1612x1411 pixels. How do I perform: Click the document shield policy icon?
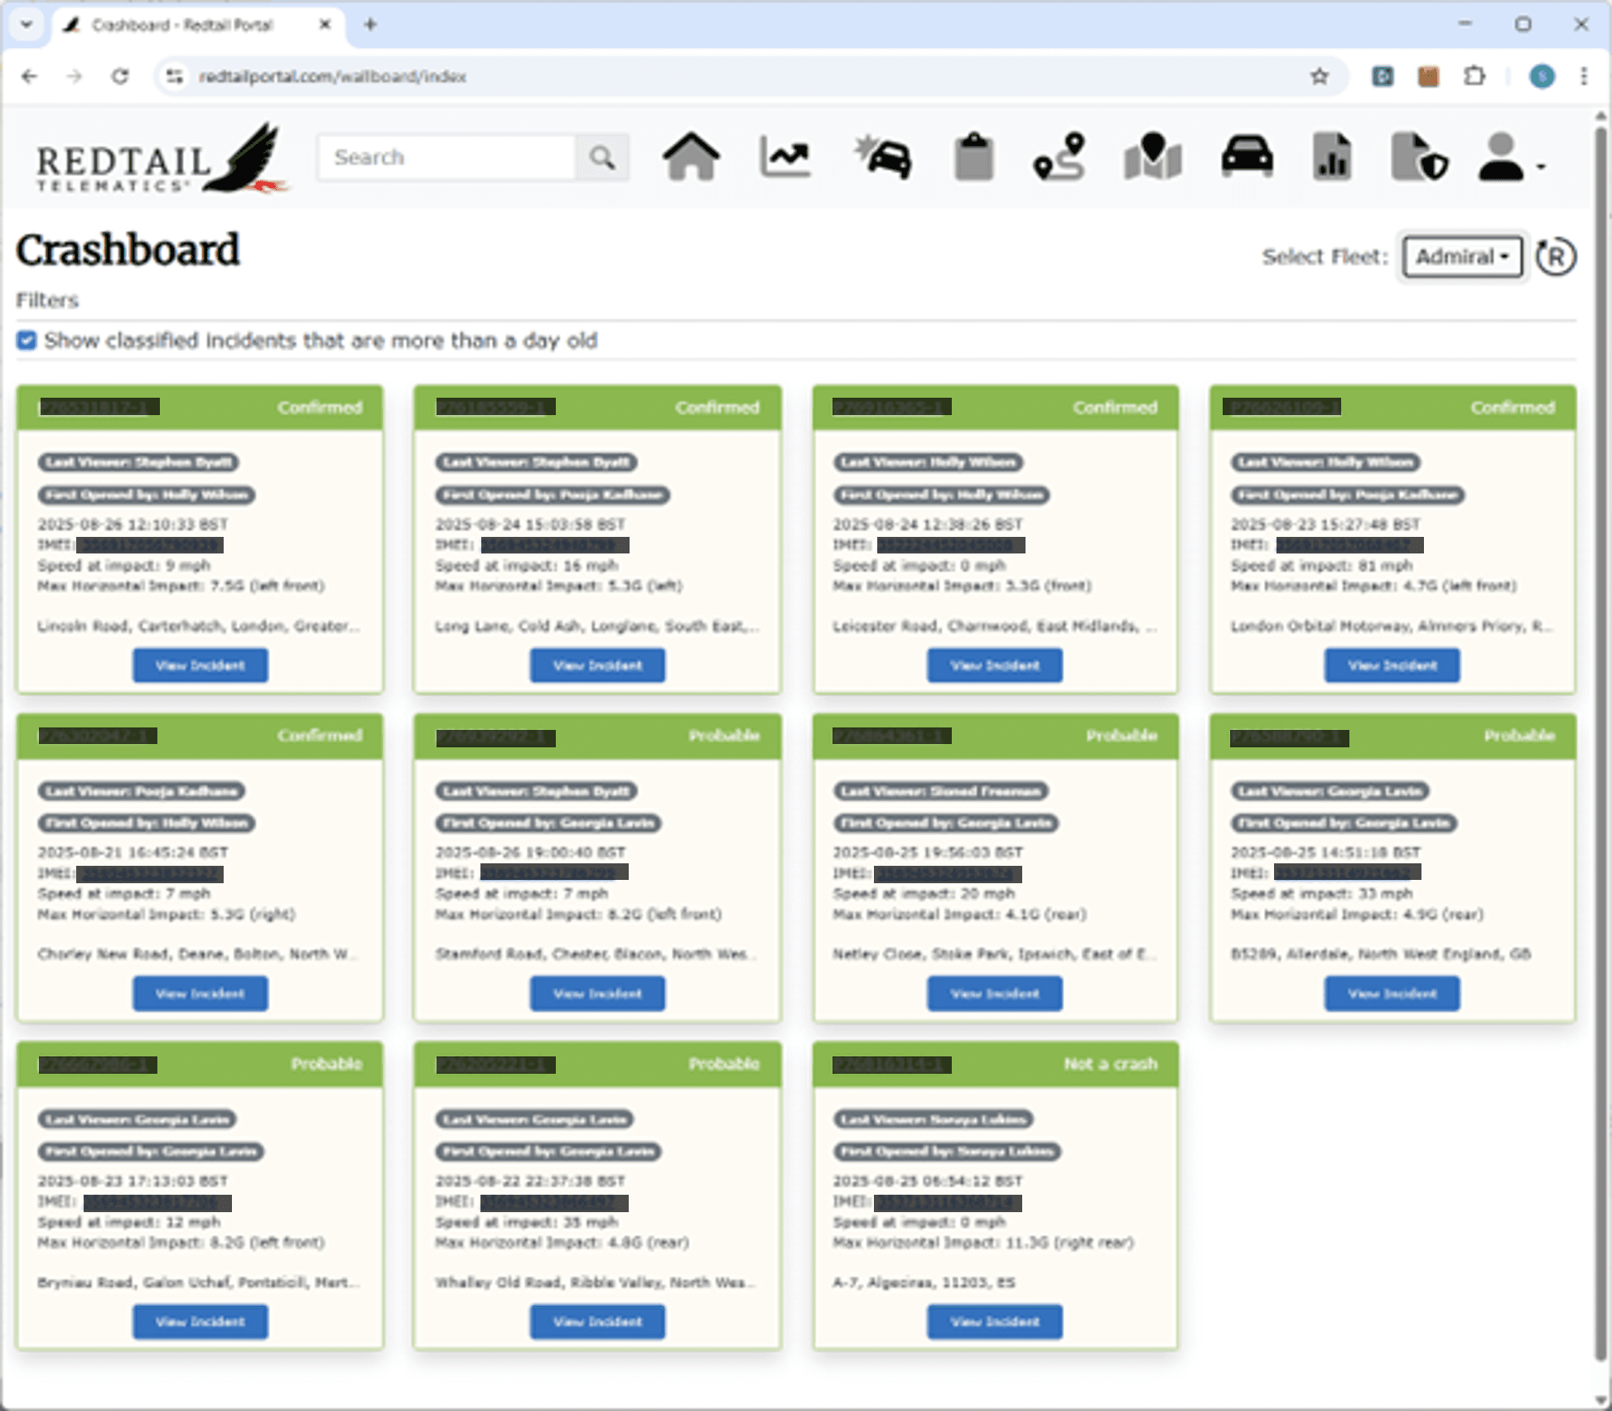[x=1418, y=157]
